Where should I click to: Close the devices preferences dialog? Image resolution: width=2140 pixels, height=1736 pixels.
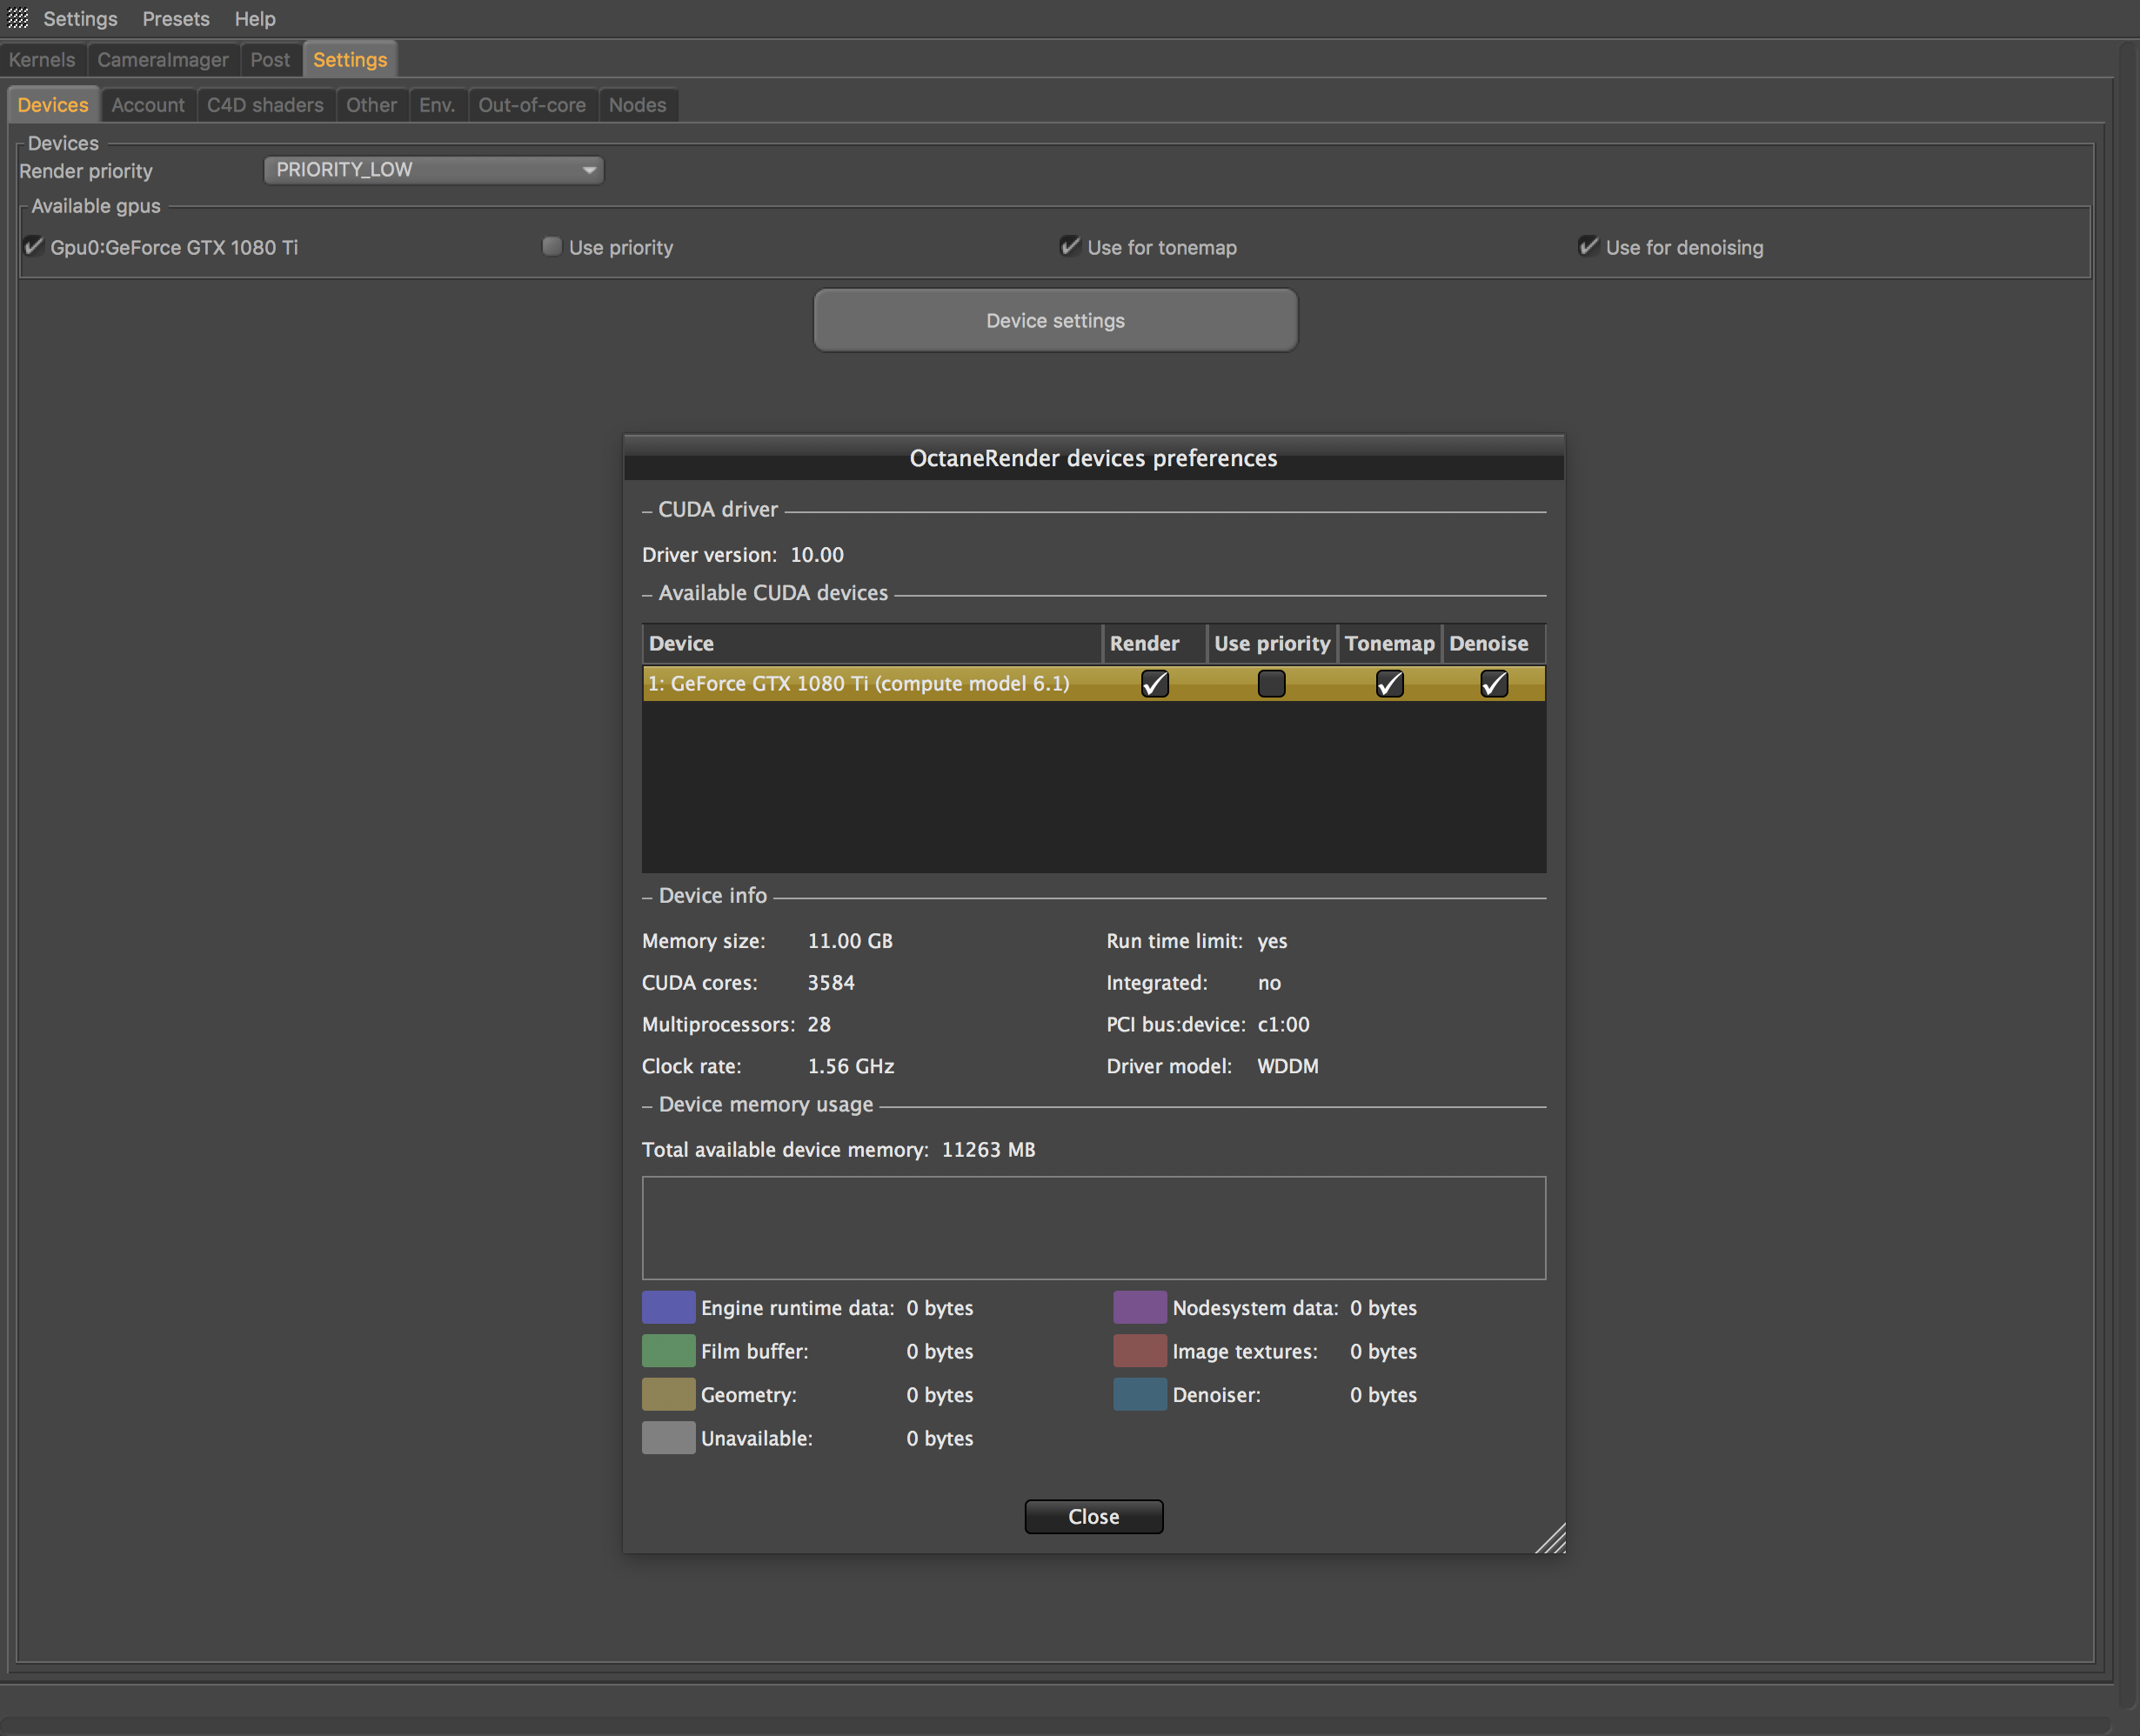[x=1093, y=1516]
